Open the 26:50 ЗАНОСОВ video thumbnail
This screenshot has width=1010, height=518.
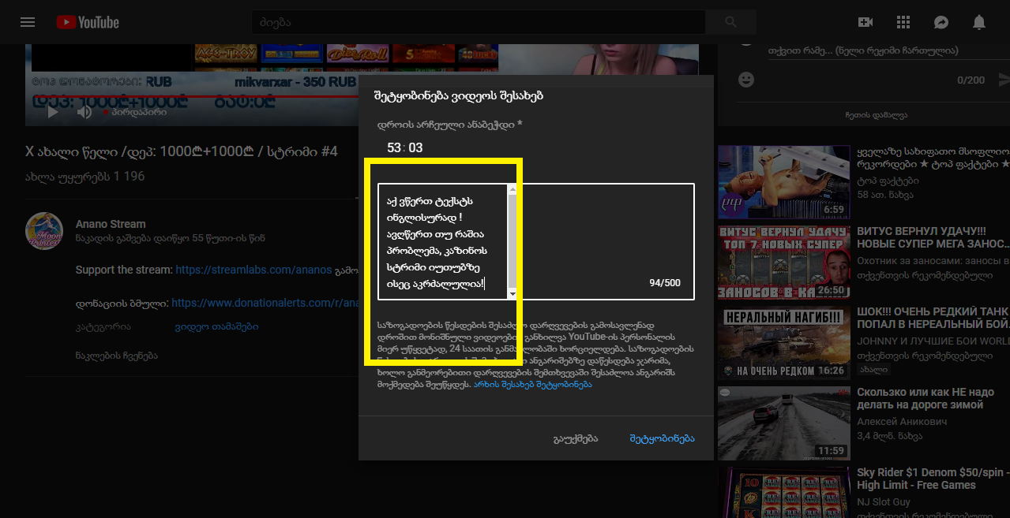(x=783, y=263)
